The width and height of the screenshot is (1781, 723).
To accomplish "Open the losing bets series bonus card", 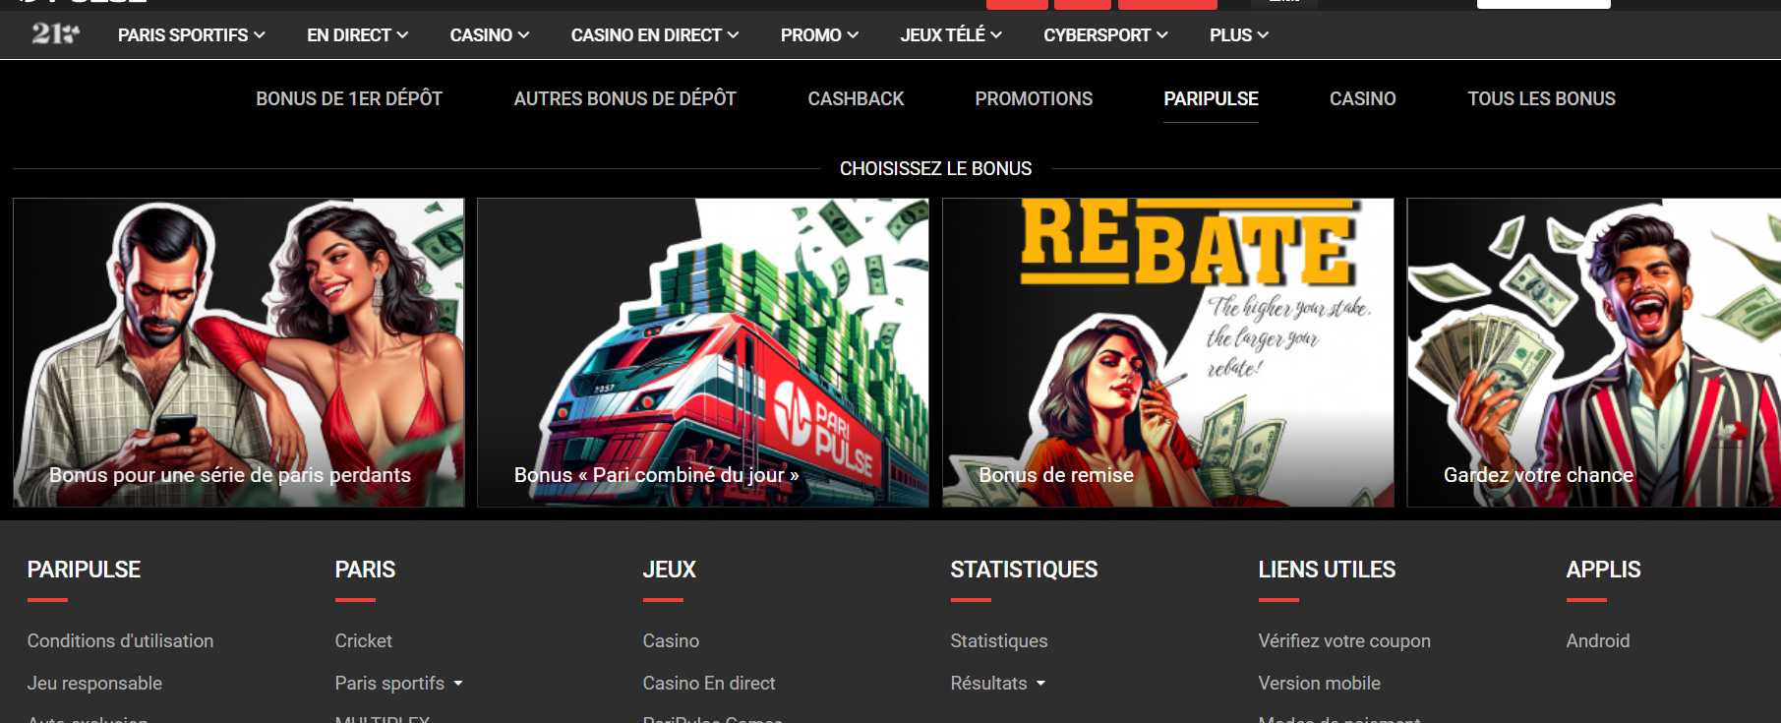I will 238,352.
